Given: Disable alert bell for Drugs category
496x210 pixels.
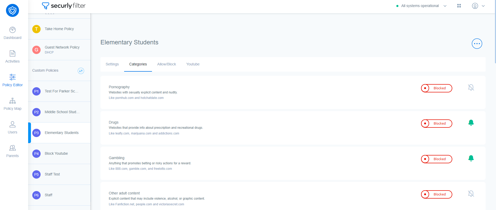Looking at the screenshot, I should 471,123.
